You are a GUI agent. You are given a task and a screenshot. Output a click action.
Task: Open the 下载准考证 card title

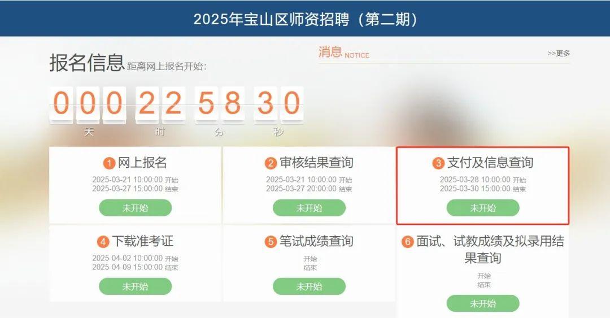click(142, 241)
